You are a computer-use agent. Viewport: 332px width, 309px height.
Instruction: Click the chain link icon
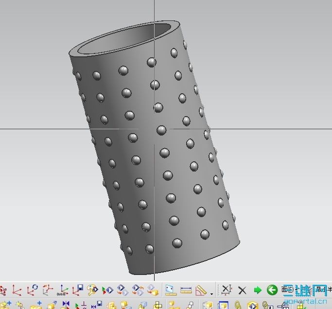pos(238,305)
